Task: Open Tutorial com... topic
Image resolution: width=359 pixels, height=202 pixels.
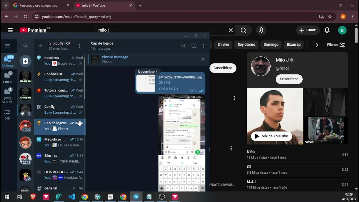Action: [60, 93]
